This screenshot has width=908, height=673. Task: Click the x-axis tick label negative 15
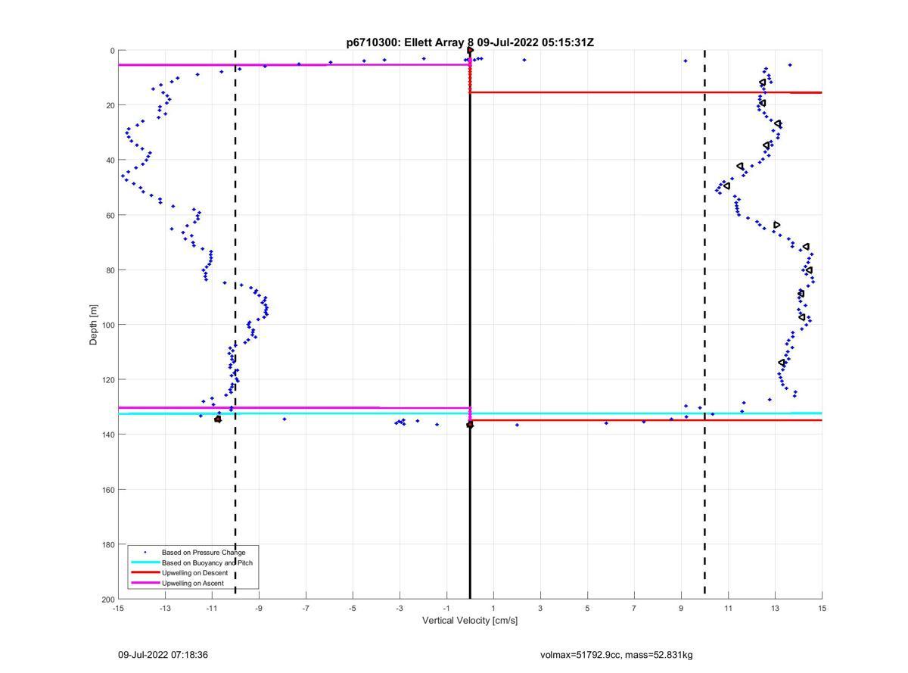coord(118,608)
